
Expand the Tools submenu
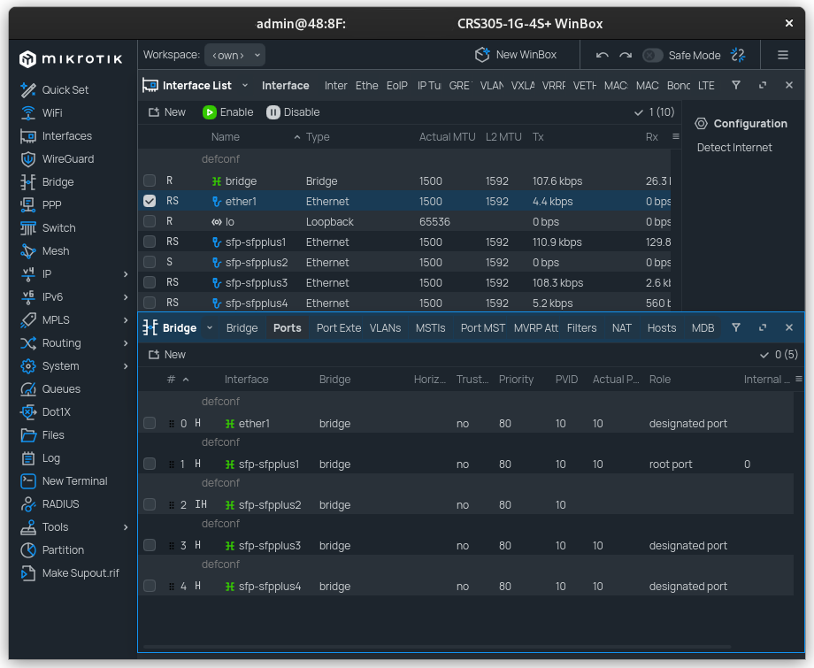(126, 527)
